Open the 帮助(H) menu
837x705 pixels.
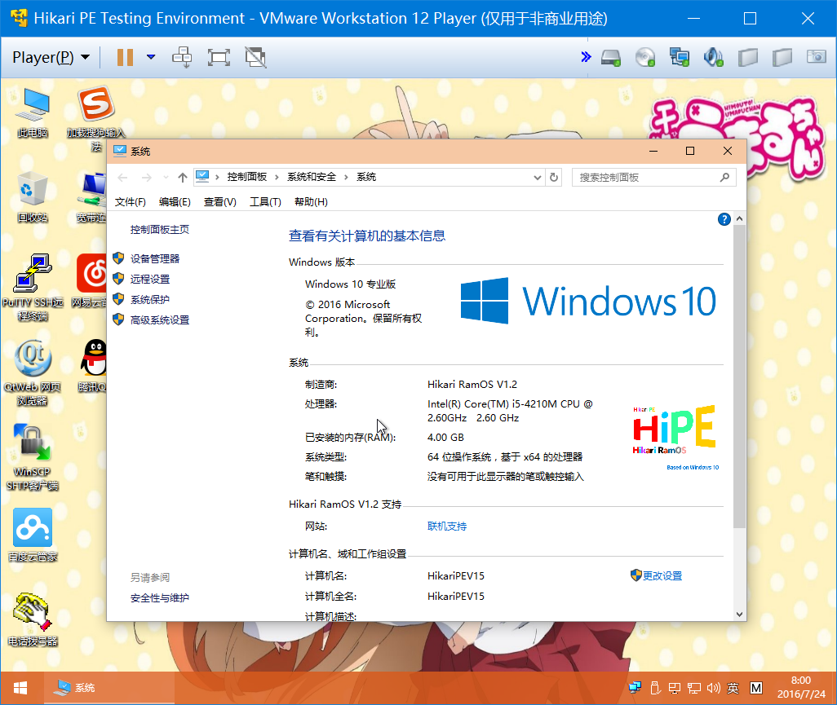click(x=311, y=201)
